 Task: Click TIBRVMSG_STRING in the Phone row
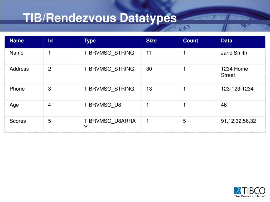pos(109,89)
